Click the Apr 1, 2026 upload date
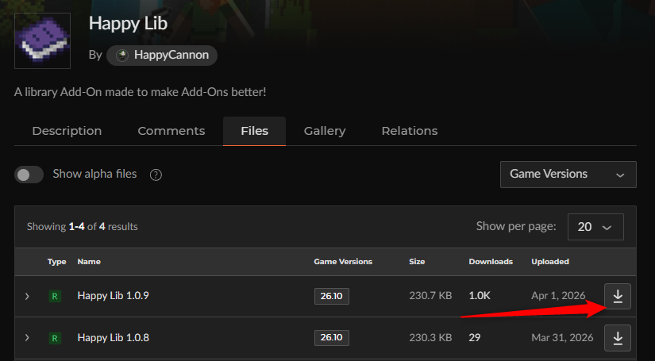This screenshot has width=655, height=361. 558,296
